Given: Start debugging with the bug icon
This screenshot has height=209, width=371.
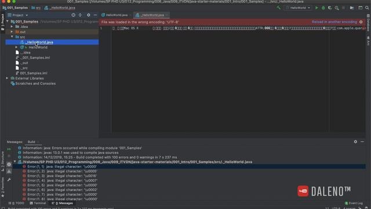Looking at the screenshot, I should [323, 8].
